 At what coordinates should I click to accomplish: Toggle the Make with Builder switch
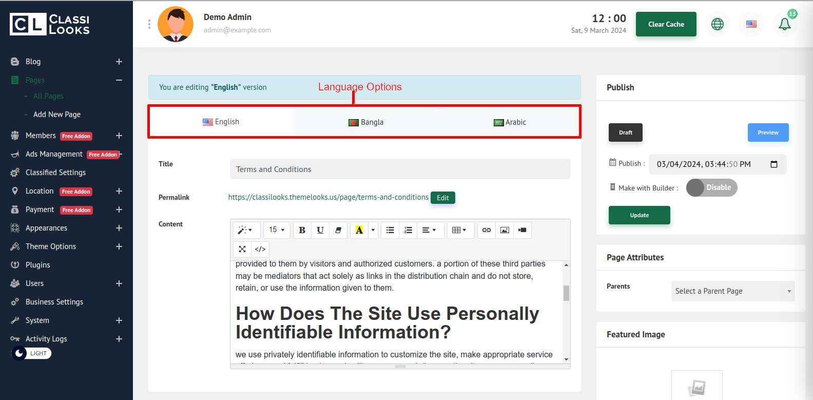pos(711,187)
